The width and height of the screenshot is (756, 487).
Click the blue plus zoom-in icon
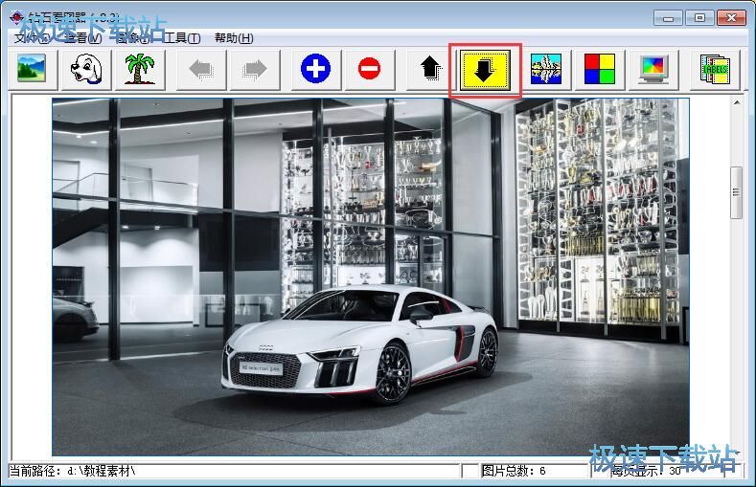(x=315, y=69)
